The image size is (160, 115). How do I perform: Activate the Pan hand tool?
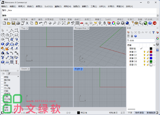(45, 23)
